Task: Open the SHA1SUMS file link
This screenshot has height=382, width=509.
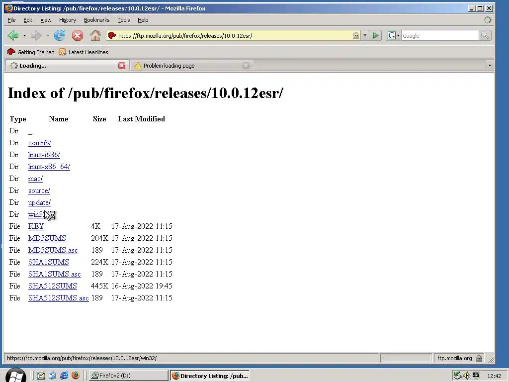Action: tap(49, 262)
